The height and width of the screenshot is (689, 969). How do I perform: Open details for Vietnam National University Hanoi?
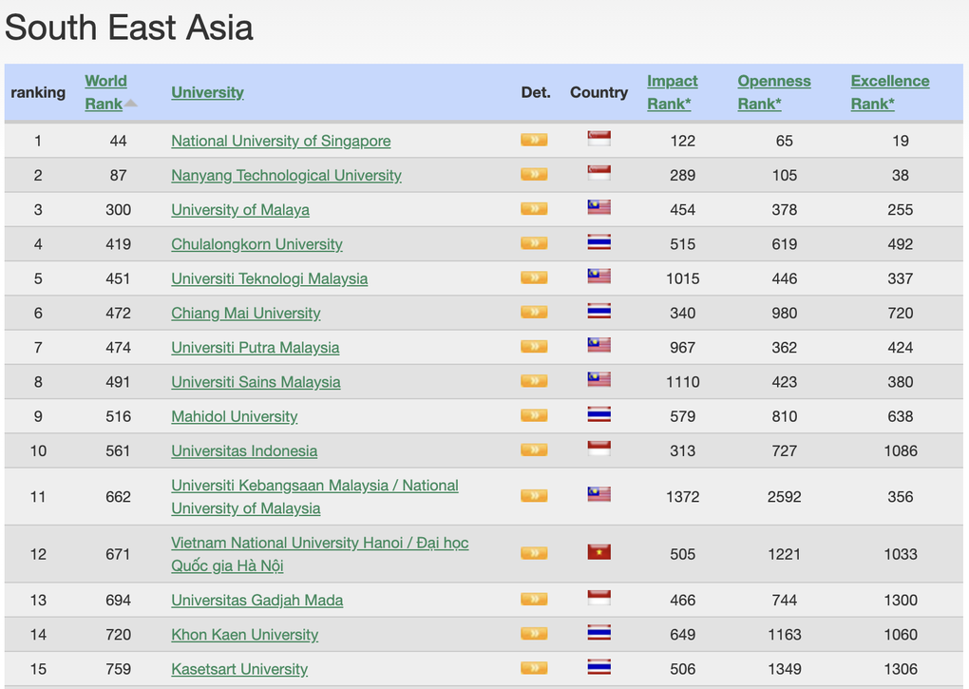tap(534, 554)
